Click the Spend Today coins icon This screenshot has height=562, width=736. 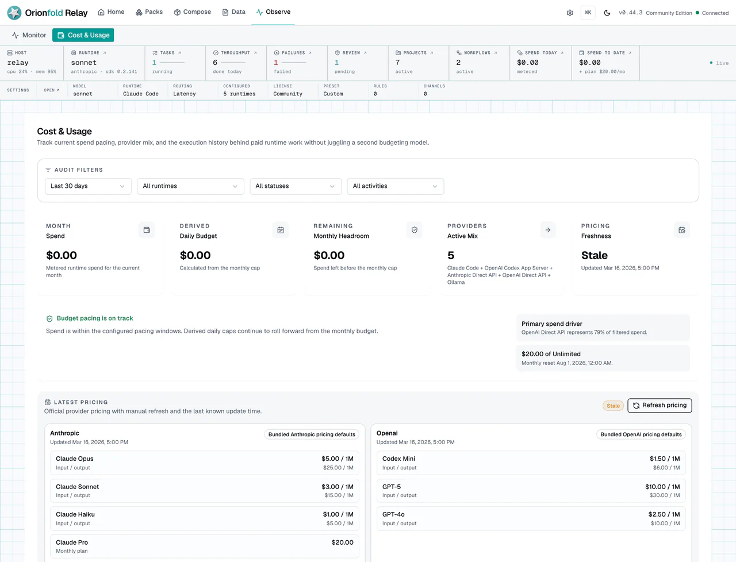(520, 53)
